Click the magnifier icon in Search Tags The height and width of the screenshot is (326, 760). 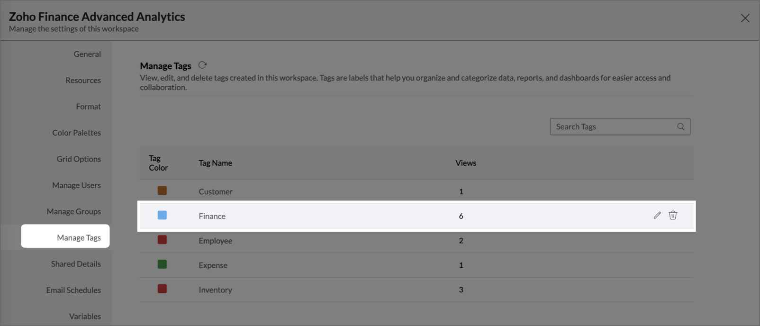(681, 127)
